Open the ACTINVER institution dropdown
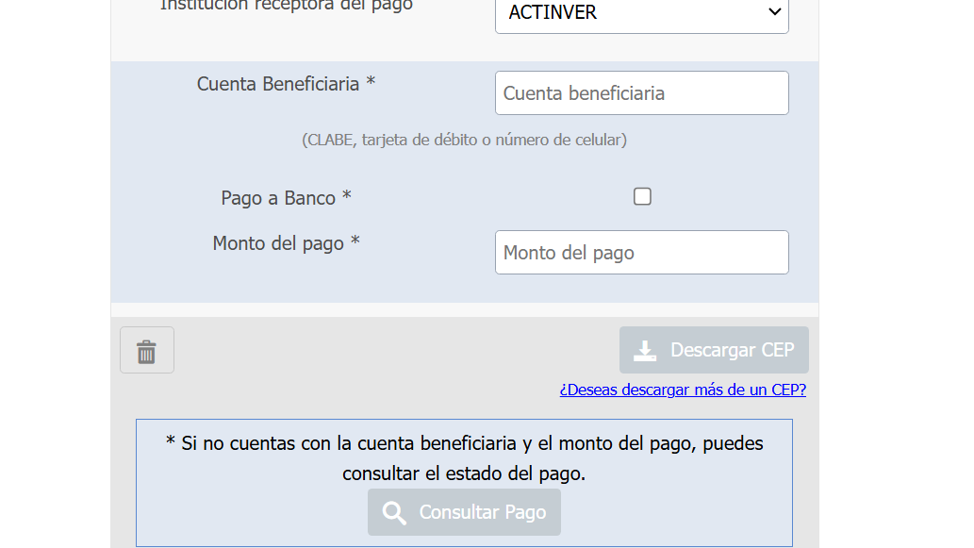Image resolution: width=974 pixels, height=548 pixels. coord(642,12)
